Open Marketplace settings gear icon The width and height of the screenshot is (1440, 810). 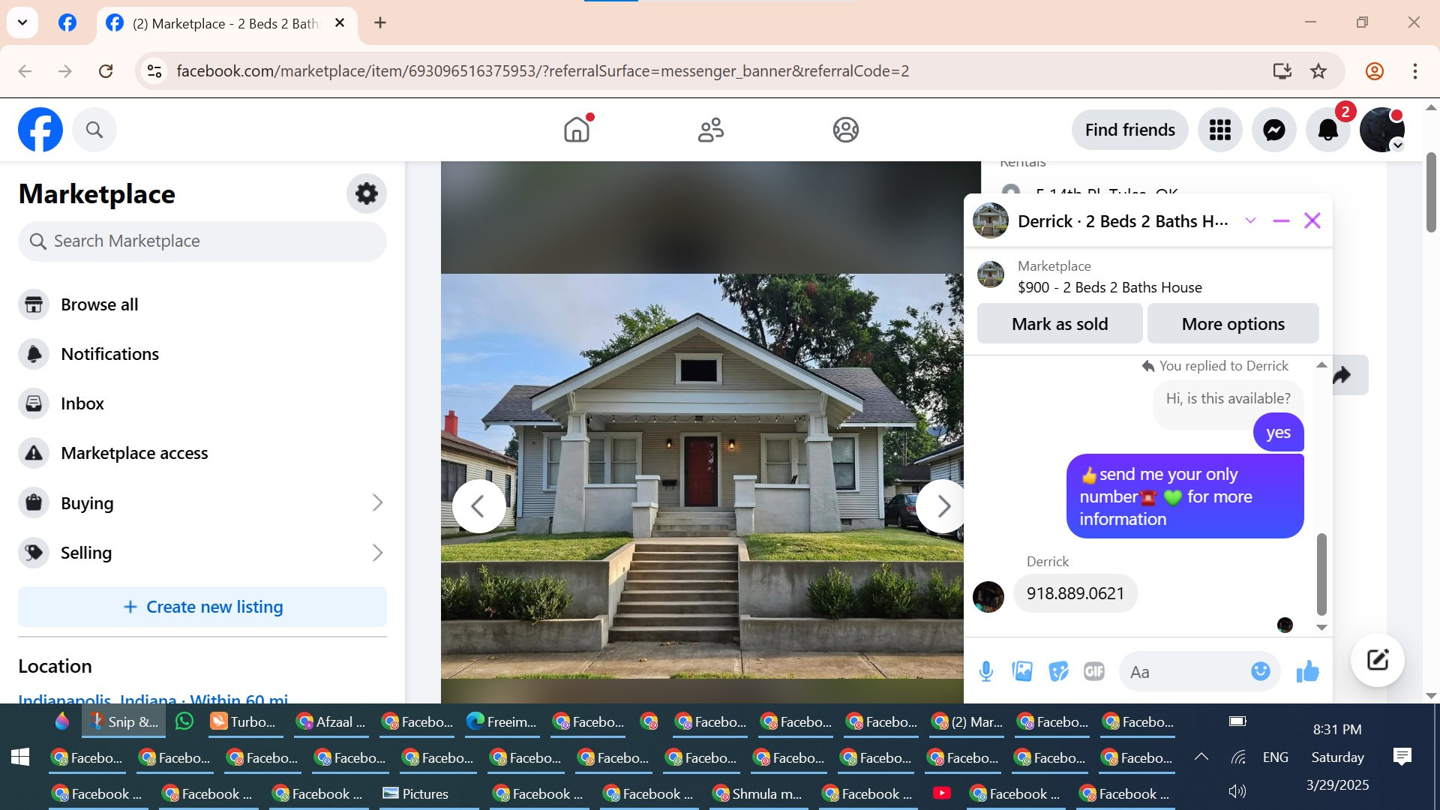366,193
